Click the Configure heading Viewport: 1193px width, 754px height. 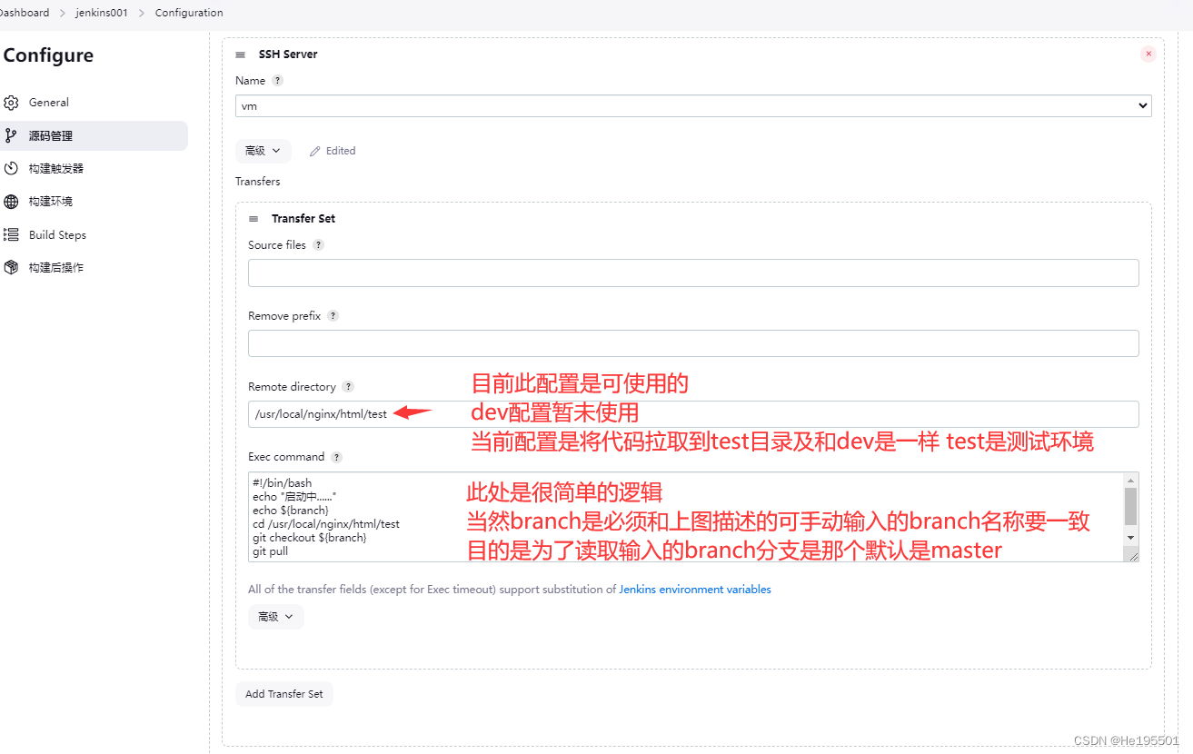(48, 55)
